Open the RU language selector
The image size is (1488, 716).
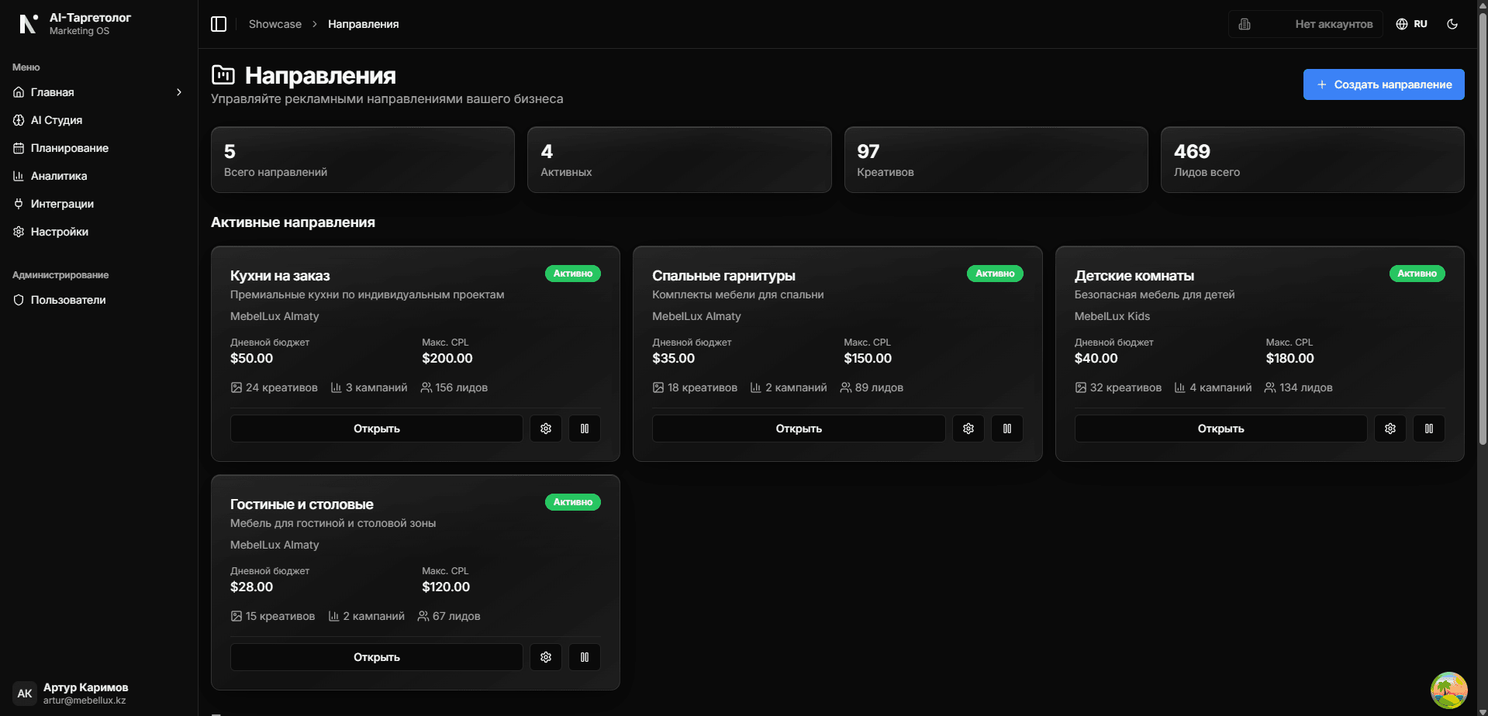(x=1412, y=24)
